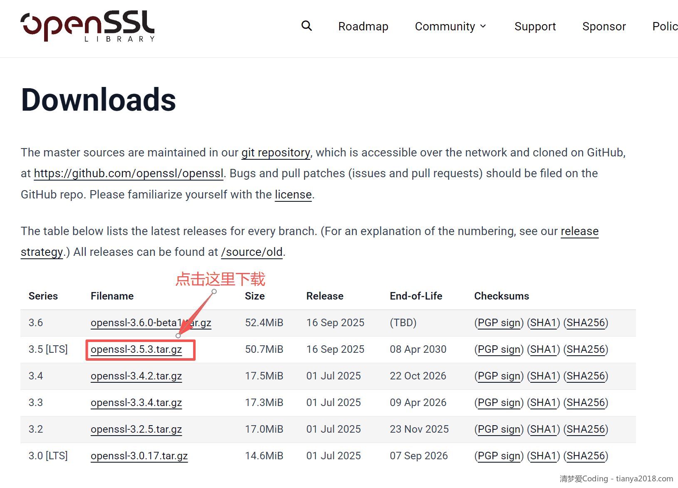This screenshot has height=488, width=678.
Task: Expand the Community dropdown menu
Action: tap(450, 26)
